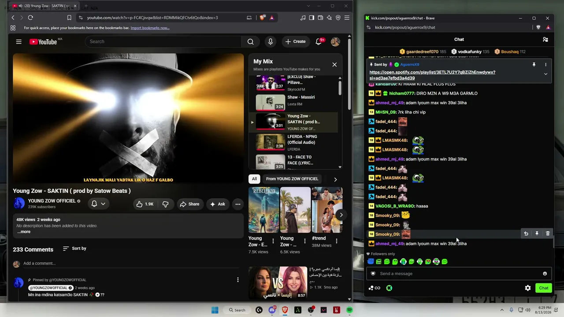Open Kick chat settings gear

[528, 288]
